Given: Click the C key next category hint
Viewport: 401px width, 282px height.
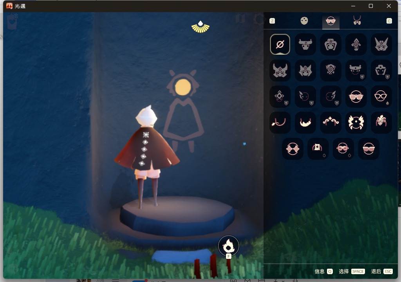Looking at the screenshot, I should coord(389,21).
